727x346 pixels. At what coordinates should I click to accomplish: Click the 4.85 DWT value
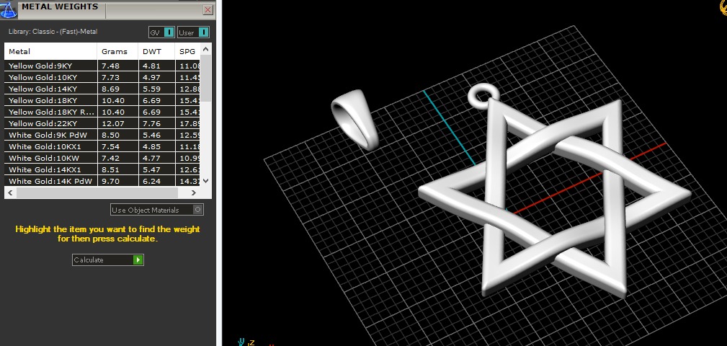point(151,146)
